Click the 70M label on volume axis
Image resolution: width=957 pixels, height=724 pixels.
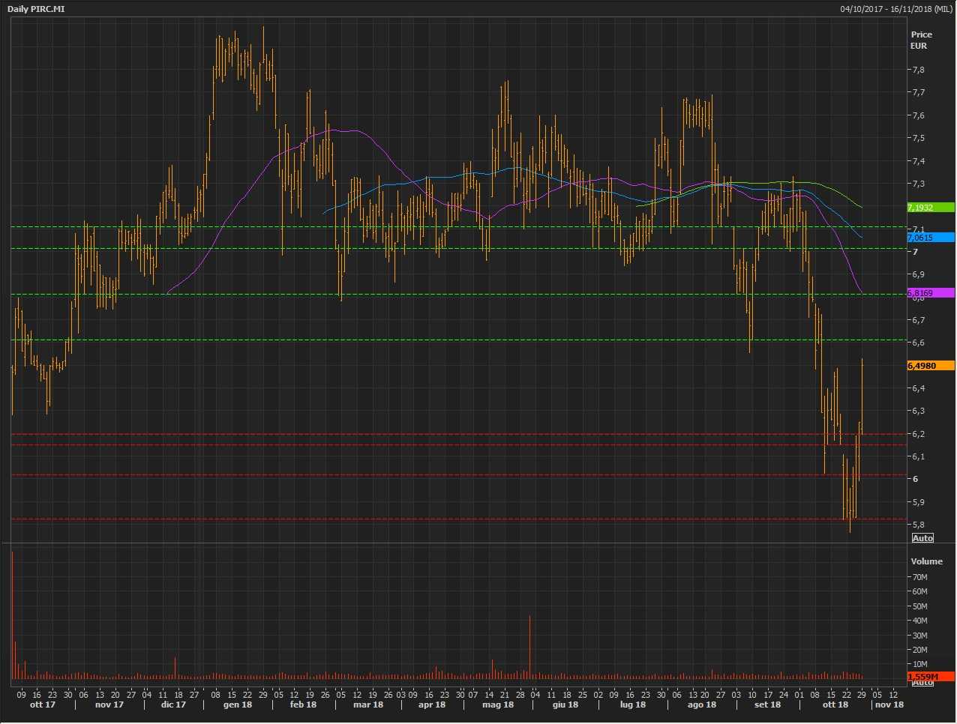click(919, 577)
